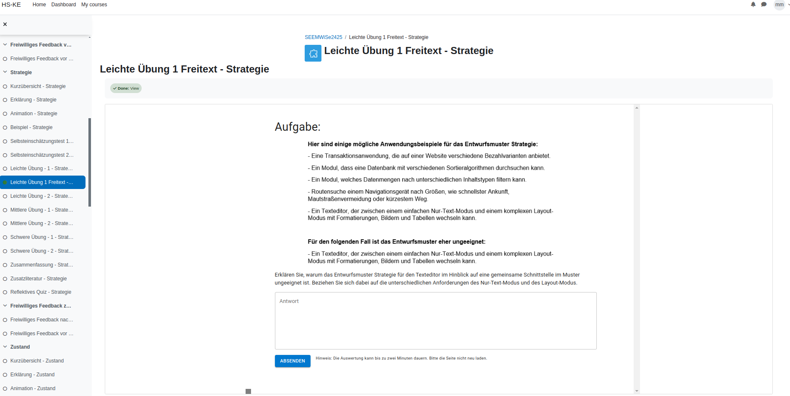
Task: Click the ABSENDEN button
Action: coord(292,361)
